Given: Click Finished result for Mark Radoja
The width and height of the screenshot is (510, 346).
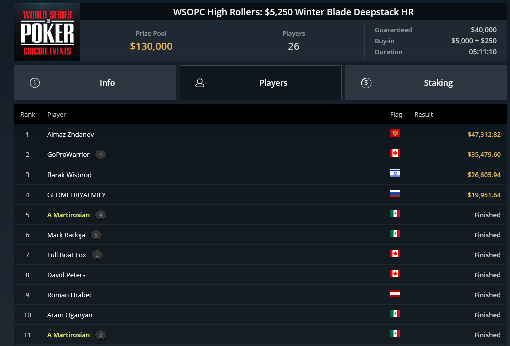Looking at the screenshot, I should pos(487,235).
